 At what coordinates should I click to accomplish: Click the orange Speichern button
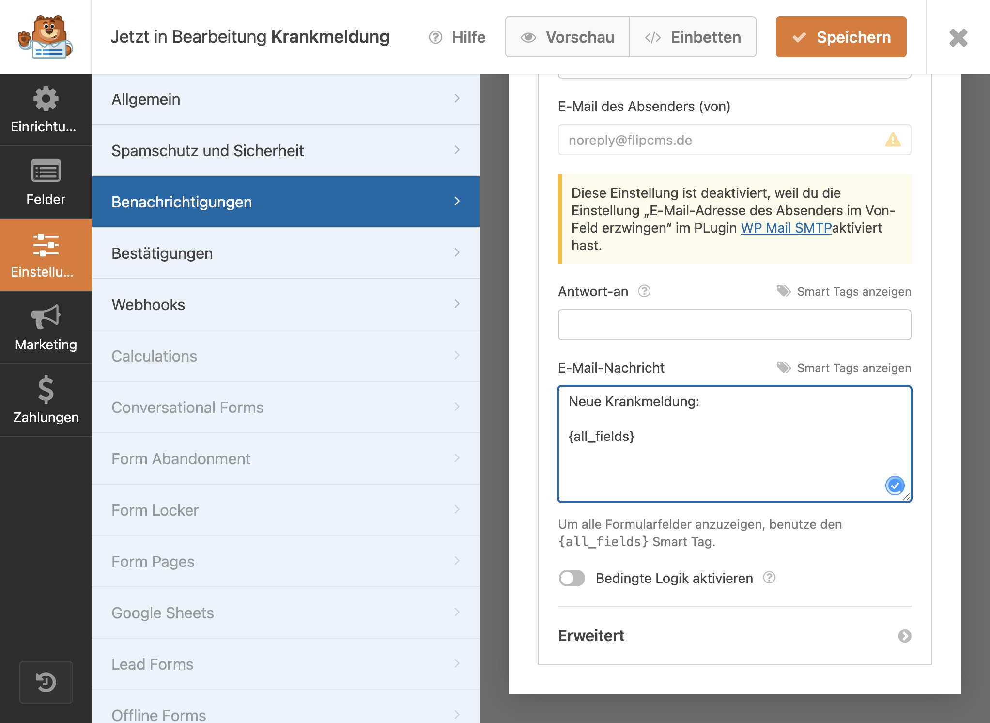coord(841,37)
